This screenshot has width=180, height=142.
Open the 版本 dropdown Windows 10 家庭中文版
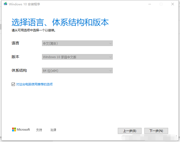77,57
